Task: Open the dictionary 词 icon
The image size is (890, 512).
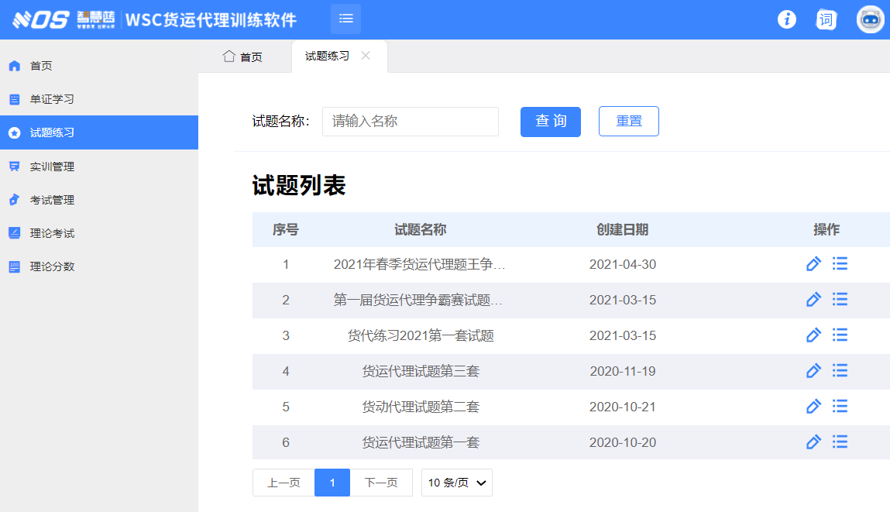Action: (x=826, y=19)
